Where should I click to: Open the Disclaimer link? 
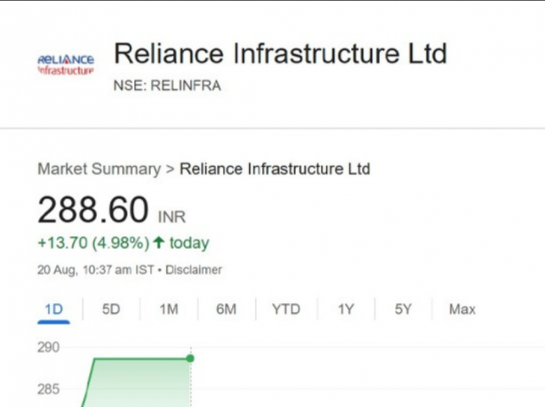point(193,270)
